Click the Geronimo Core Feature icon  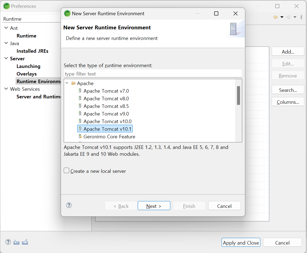[x=80, y=136]
